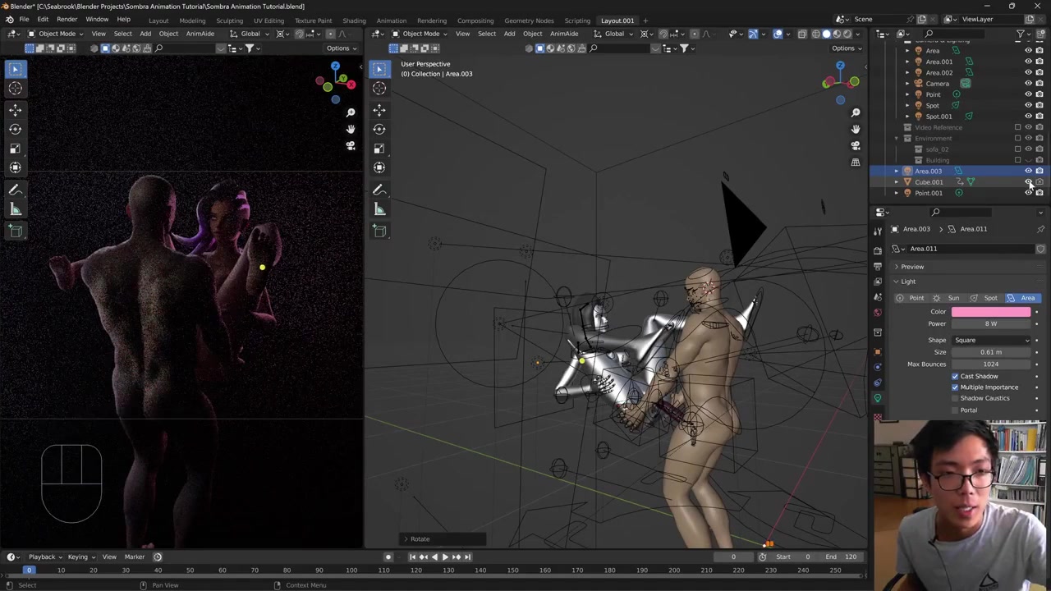Pick the Annotate tool in right viewport
1051x591 pixels.
click(379, 190)
